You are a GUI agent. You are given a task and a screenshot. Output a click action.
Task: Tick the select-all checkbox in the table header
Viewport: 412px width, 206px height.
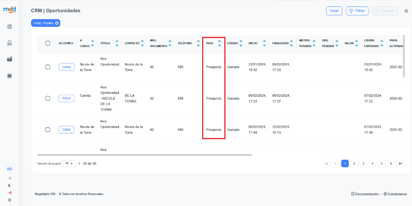click(48, 43)
